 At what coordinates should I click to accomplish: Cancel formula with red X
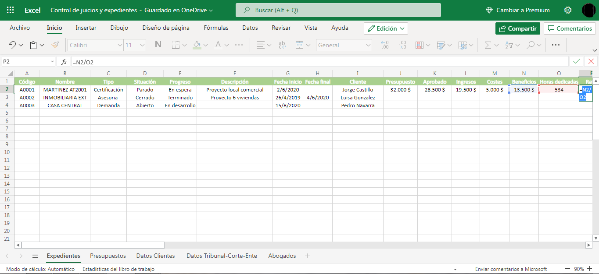[591, 62]
